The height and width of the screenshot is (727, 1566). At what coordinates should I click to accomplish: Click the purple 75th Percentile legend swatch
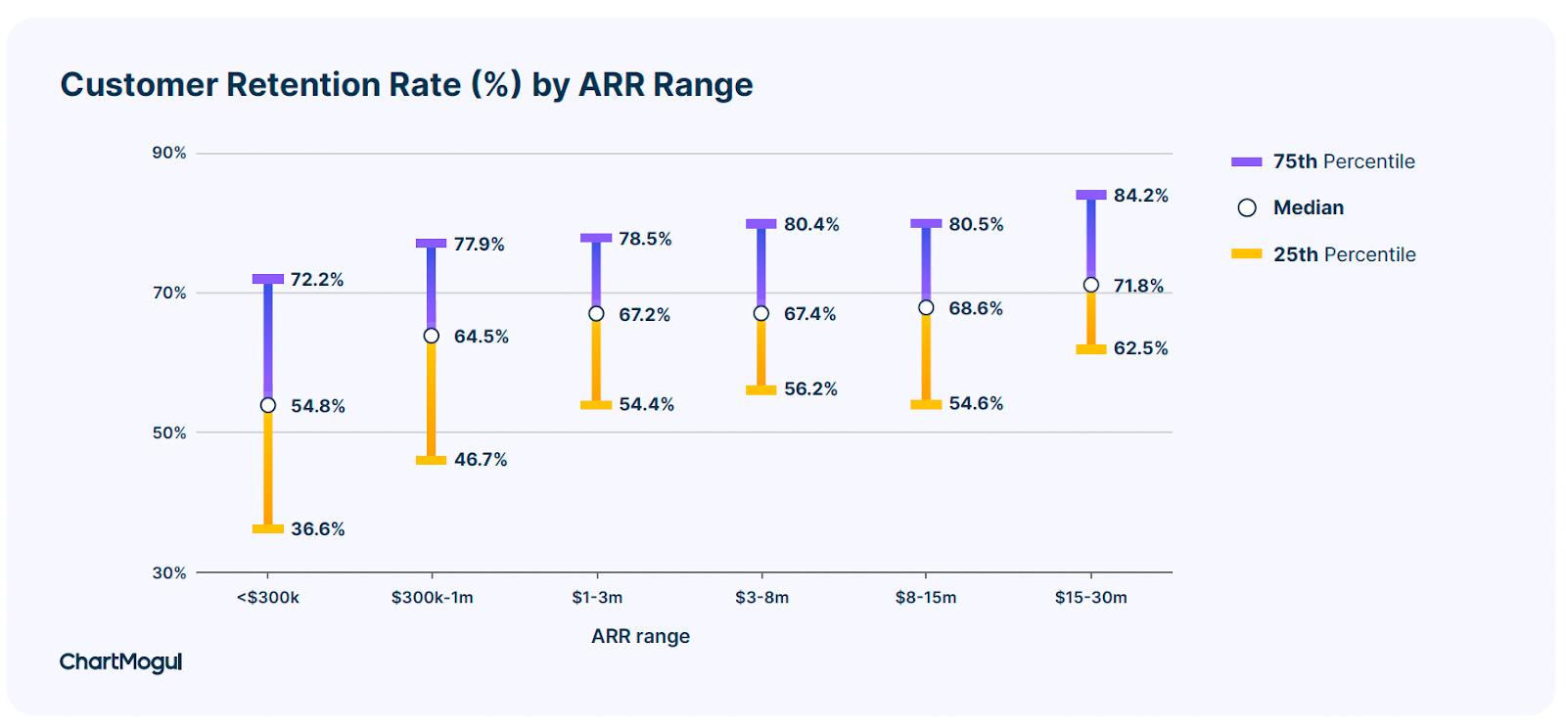[x=1247, y=161]
